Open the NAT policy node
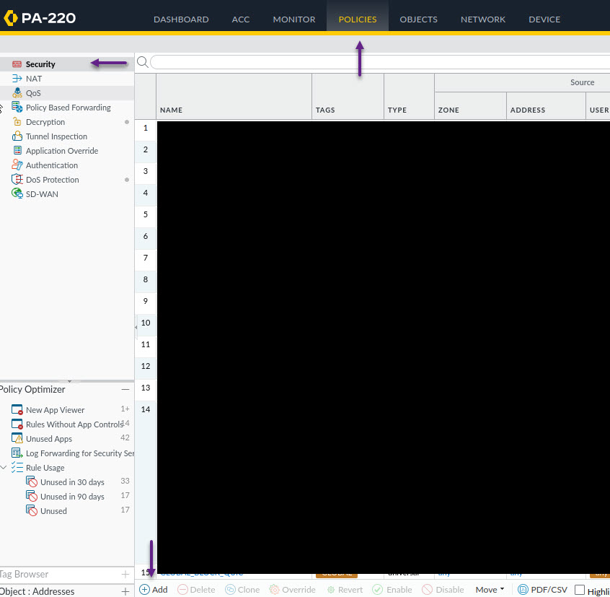This screenshot has height=597, width=610. (x=34, y=79)
